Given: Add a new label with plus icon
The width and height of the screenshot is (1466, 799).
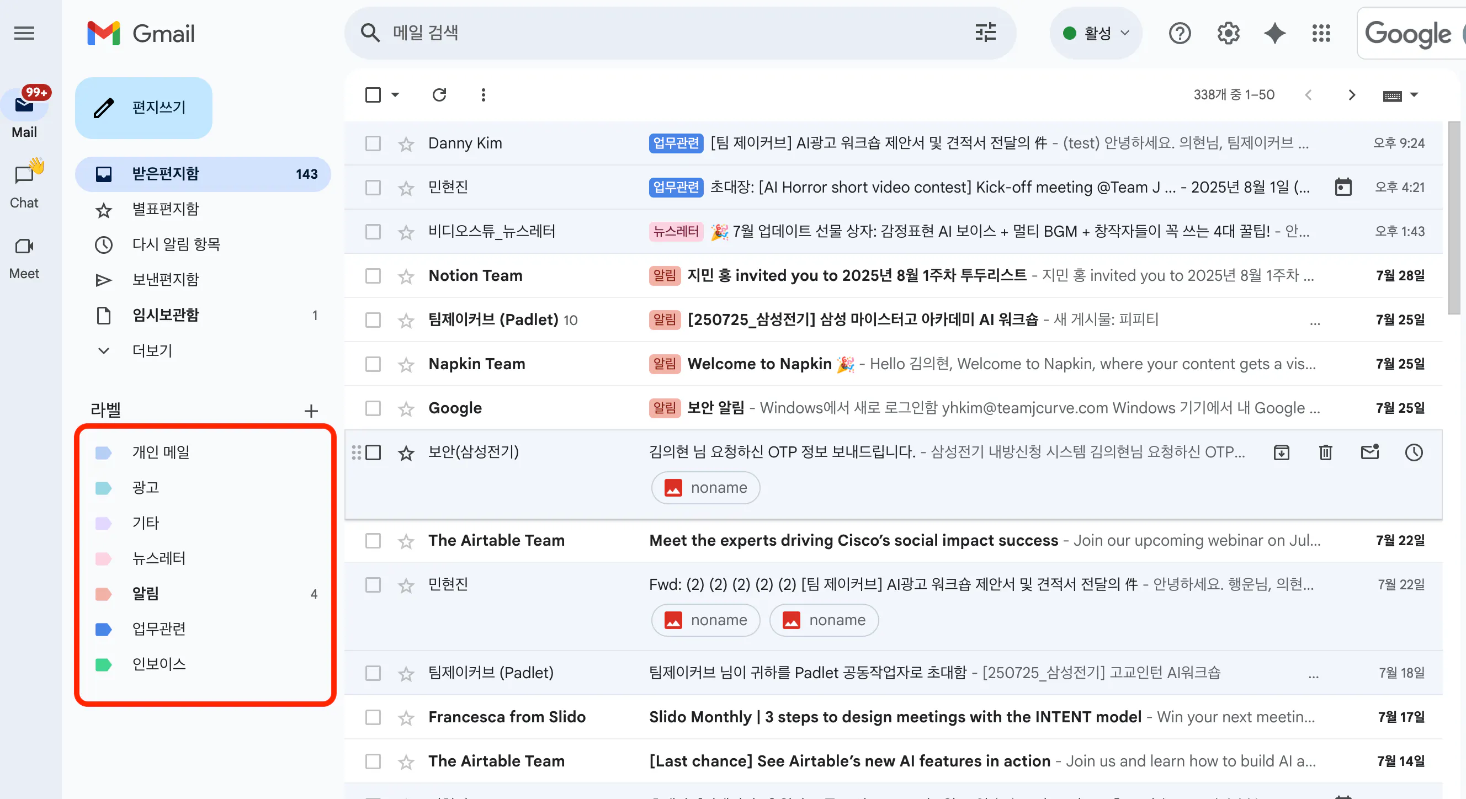Looking at the screenshot, I should [311, 411].
